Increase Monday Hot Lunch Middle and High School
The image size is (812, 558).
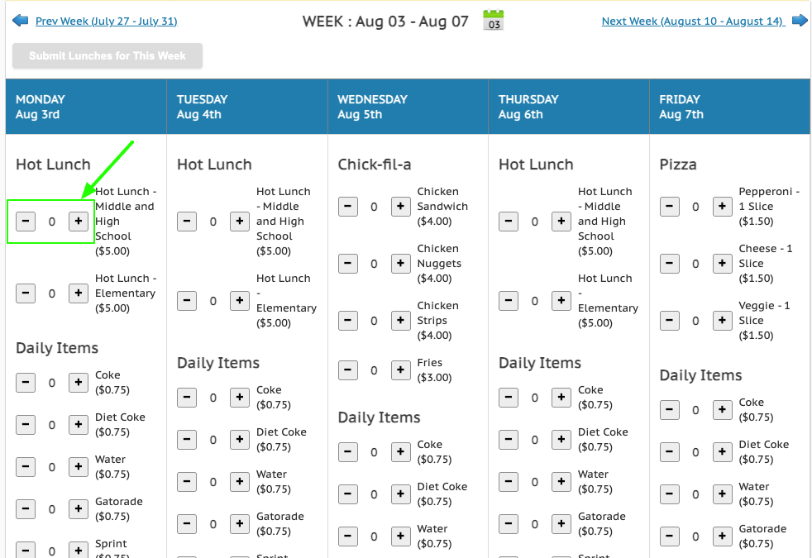point(79,222)
